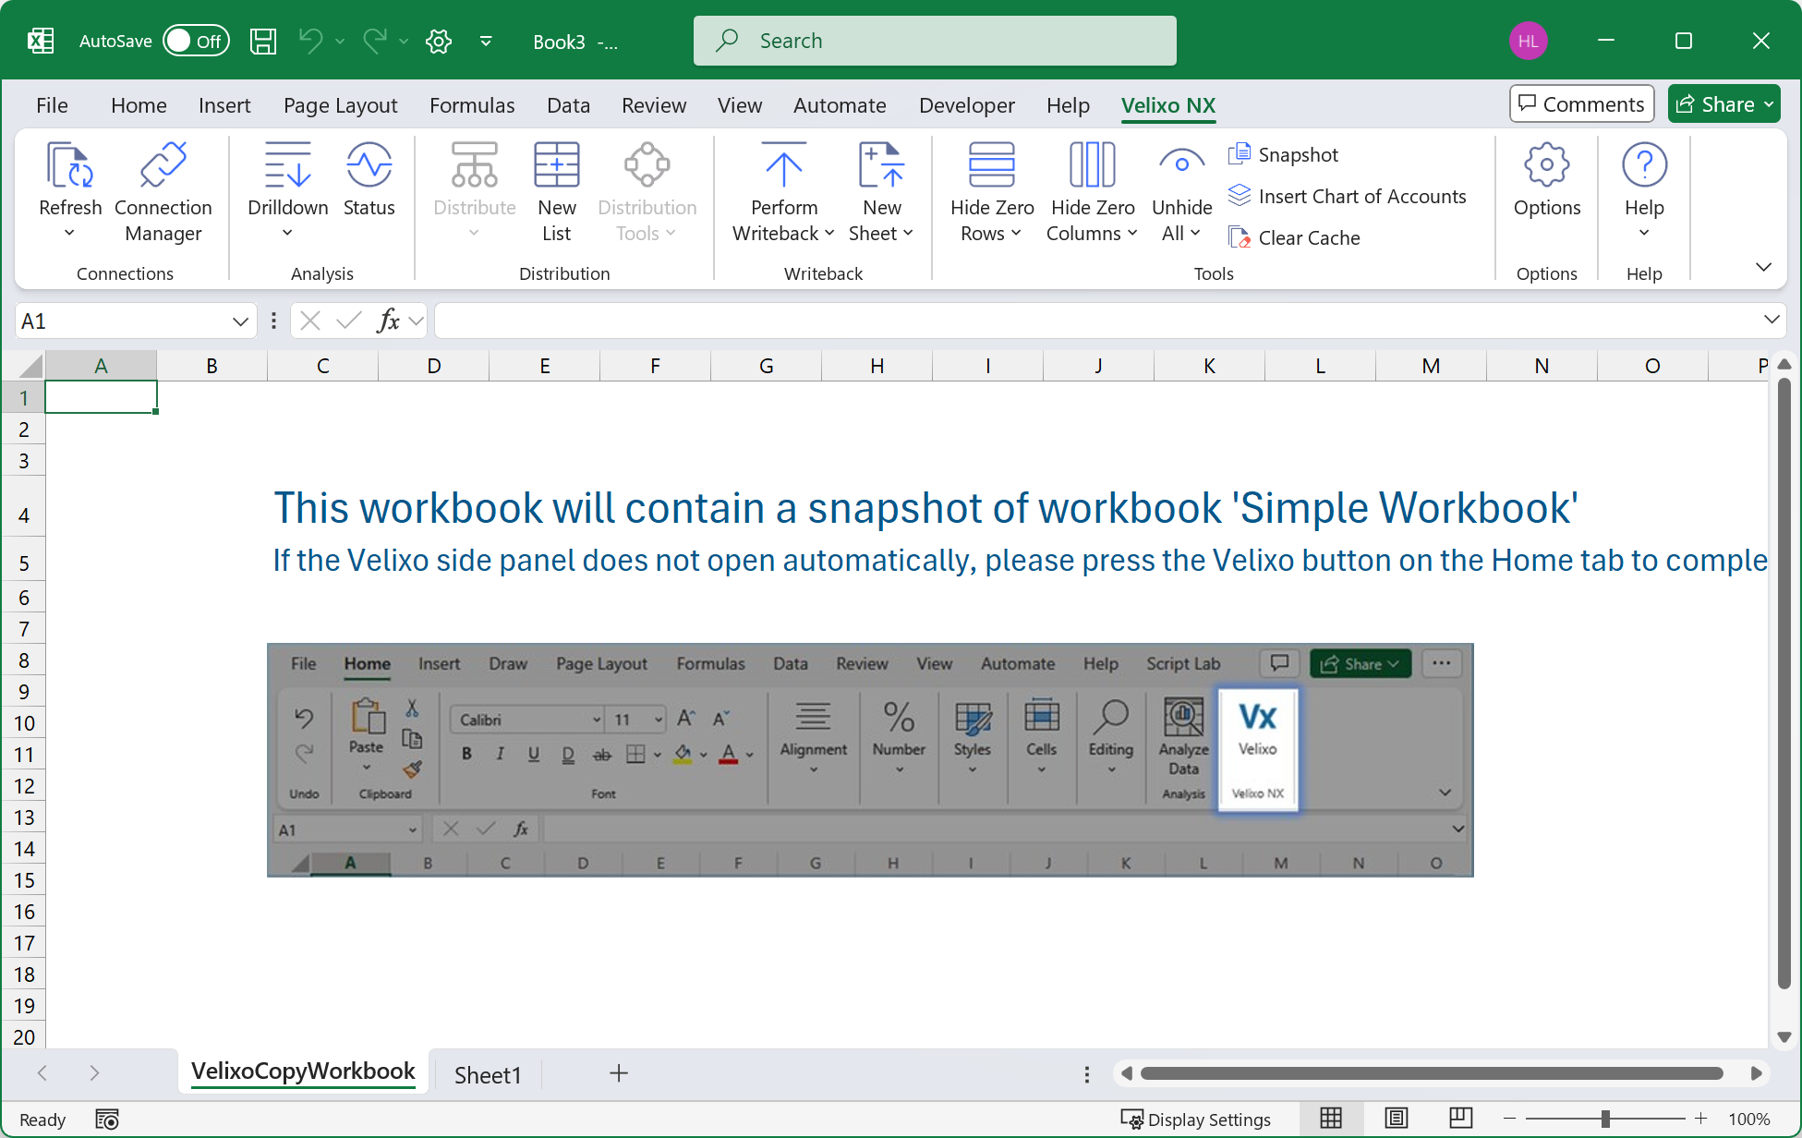Select column header D
This screenshot has height=1138, width=1802.
point(433,366)
